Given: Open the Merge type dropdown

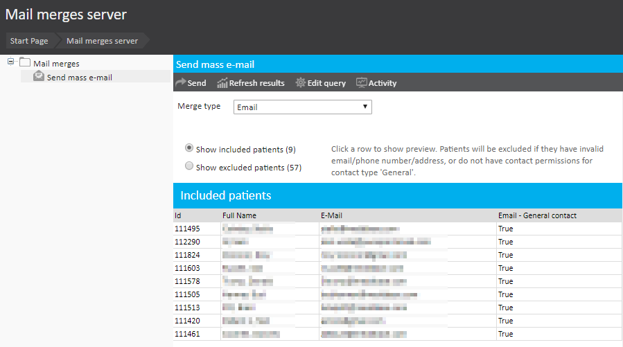Looking at the screenshot, I should pos(302,107).
